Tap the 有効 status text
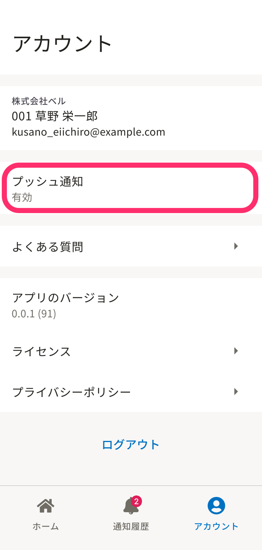This screenshot has width=262, height=550. coord(22,198)
